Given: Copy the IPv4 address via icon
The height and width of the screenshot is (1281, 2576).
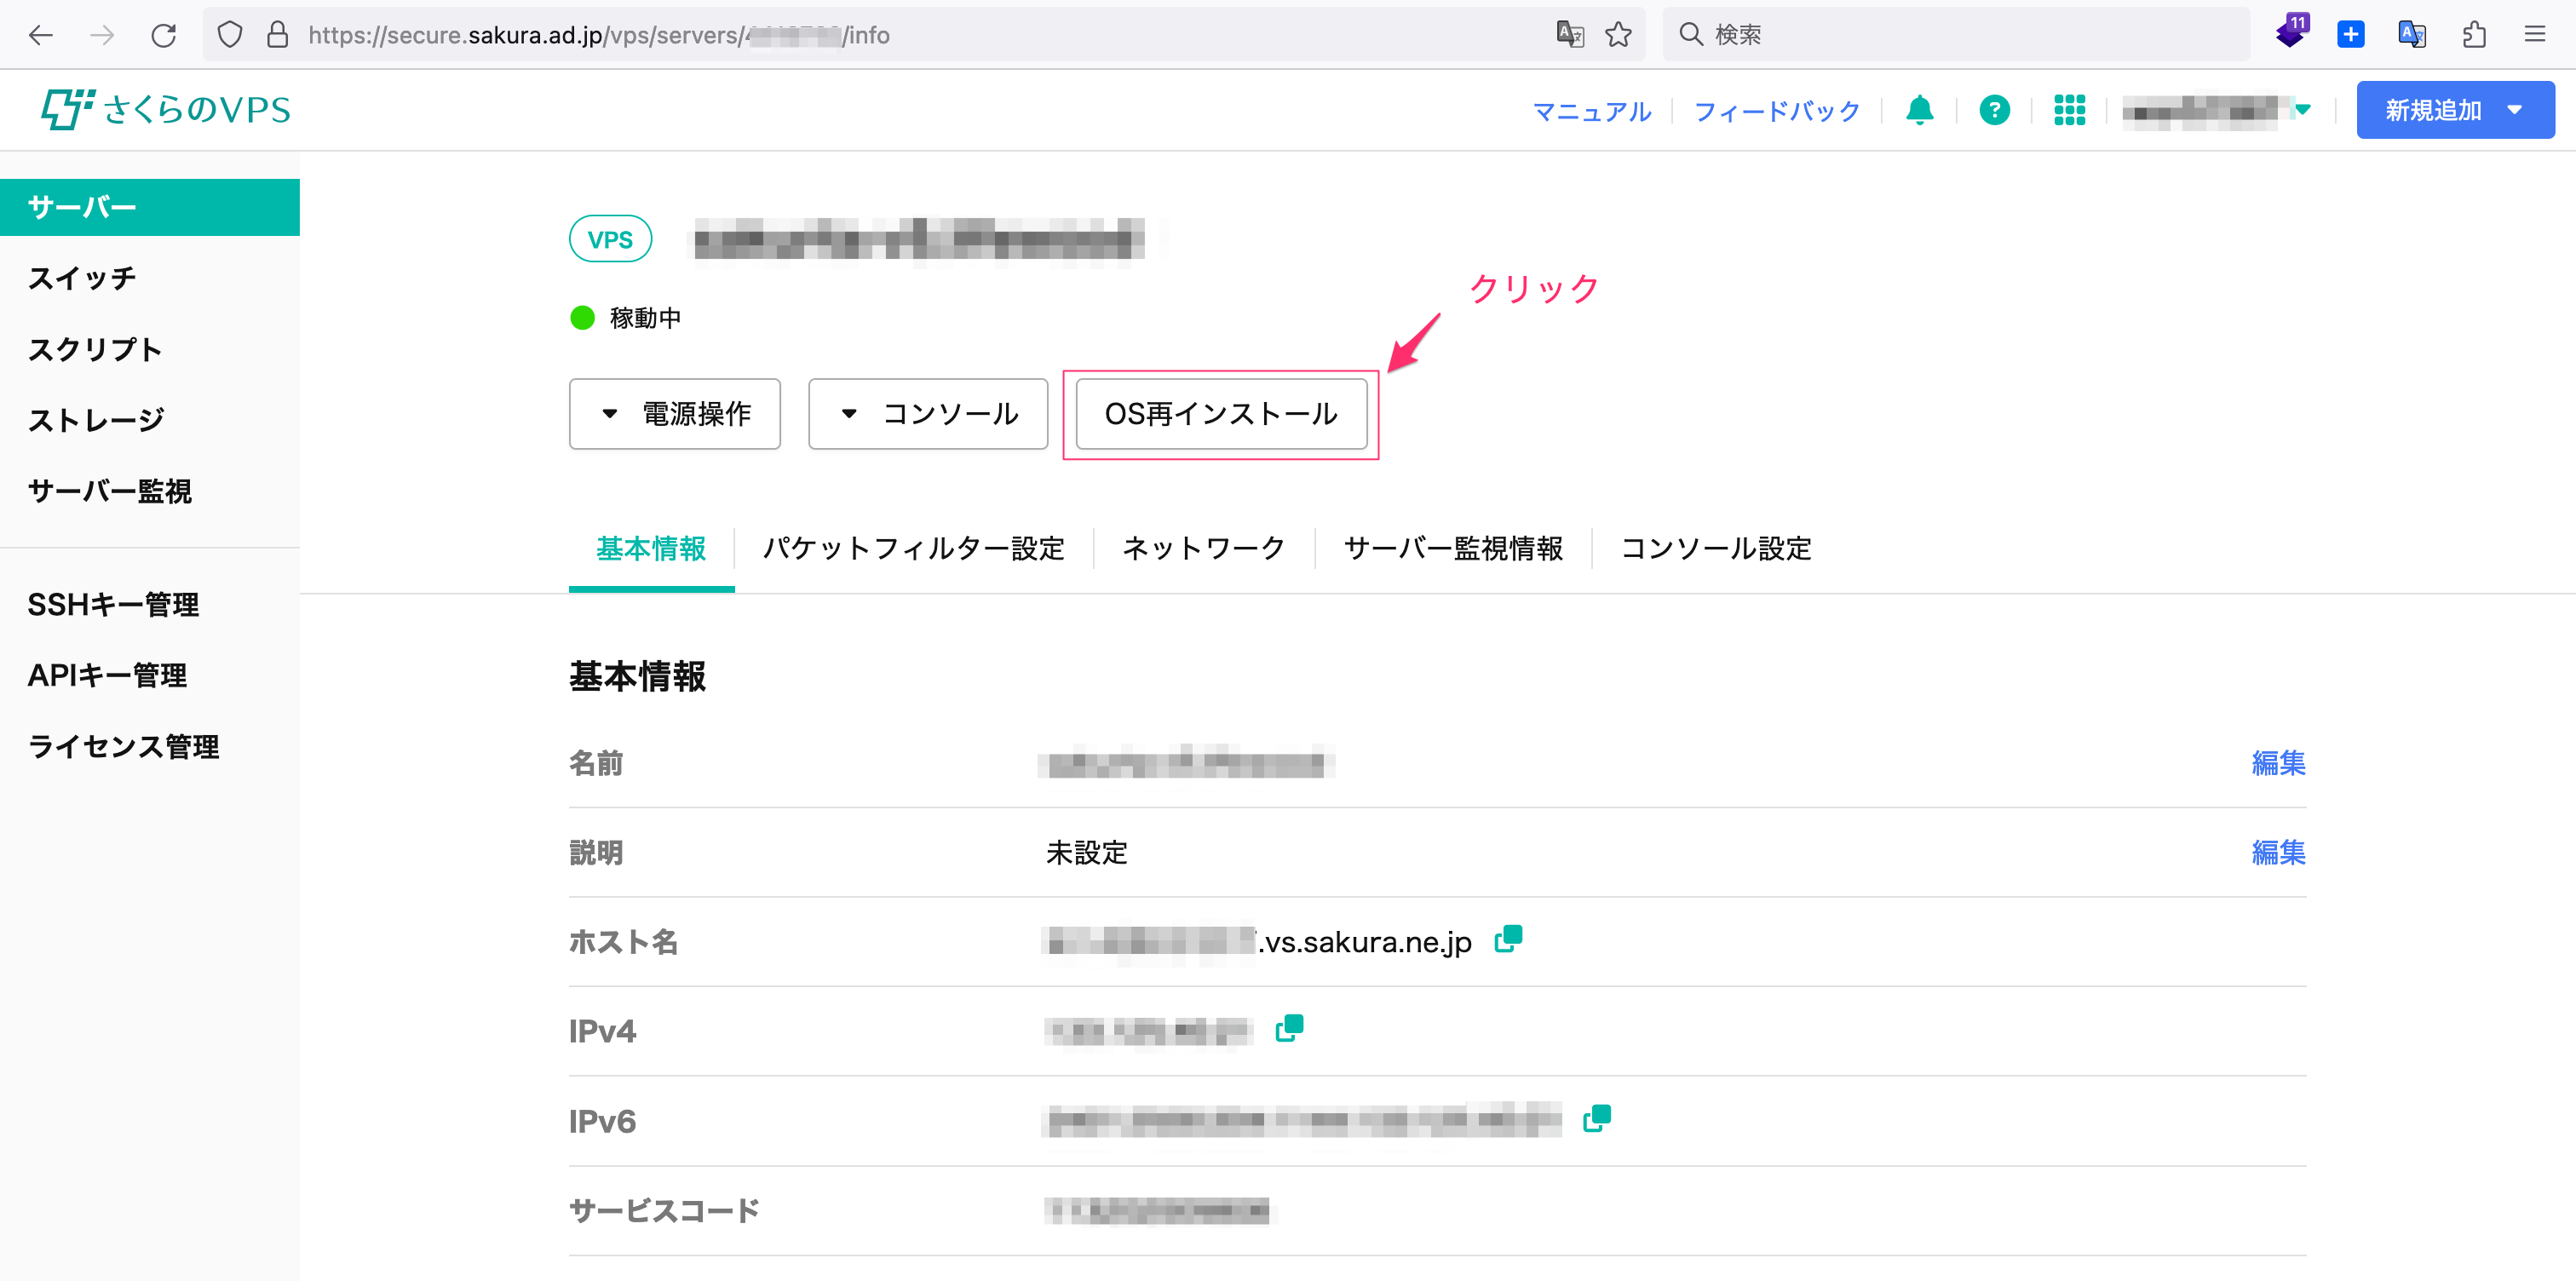Looking at the screenshot, I should 1289,1028.
